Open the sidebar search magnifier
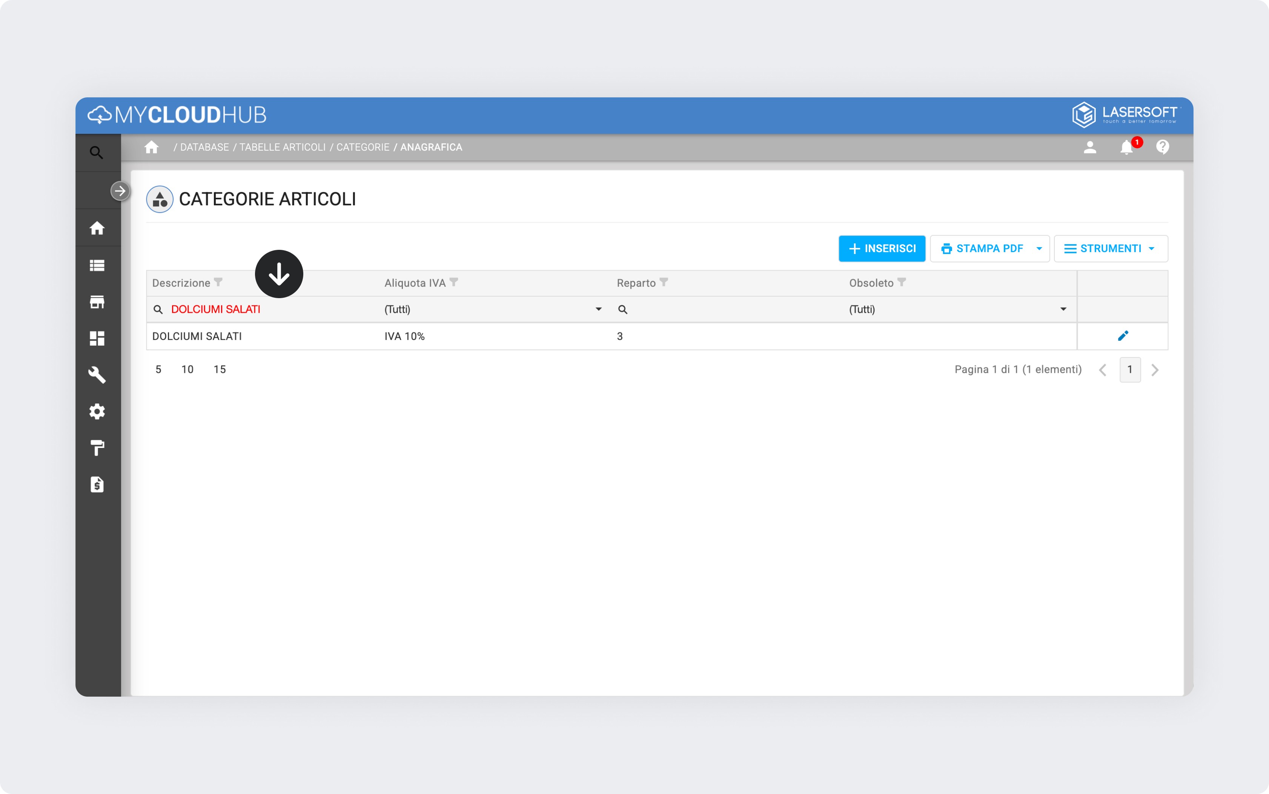The image size is (1269, 794). coord(97,153)
